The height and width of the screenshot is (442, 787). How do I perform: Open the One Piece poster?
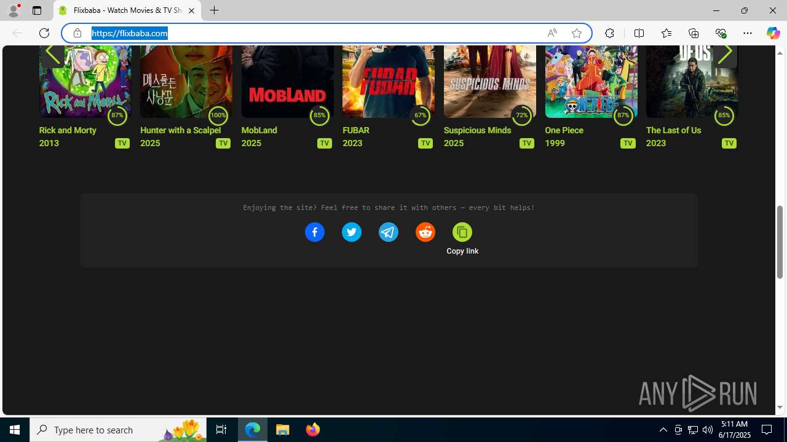click(x=591, y=81)
